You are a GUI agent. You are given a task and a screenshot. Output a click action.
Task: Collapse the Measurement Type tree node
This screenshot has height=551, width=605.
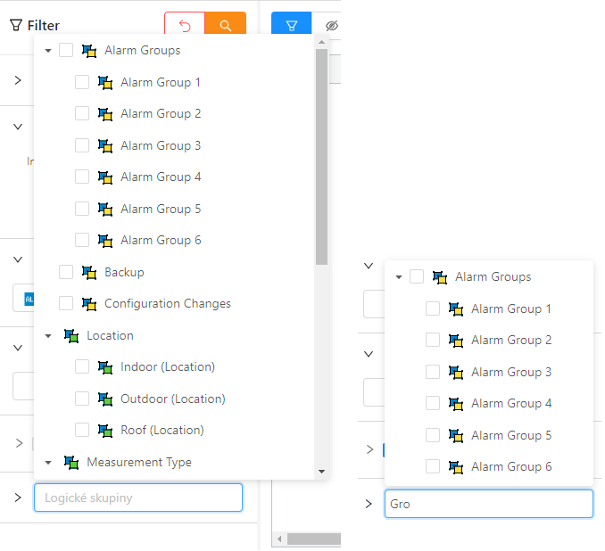click(x=48, y=464)
